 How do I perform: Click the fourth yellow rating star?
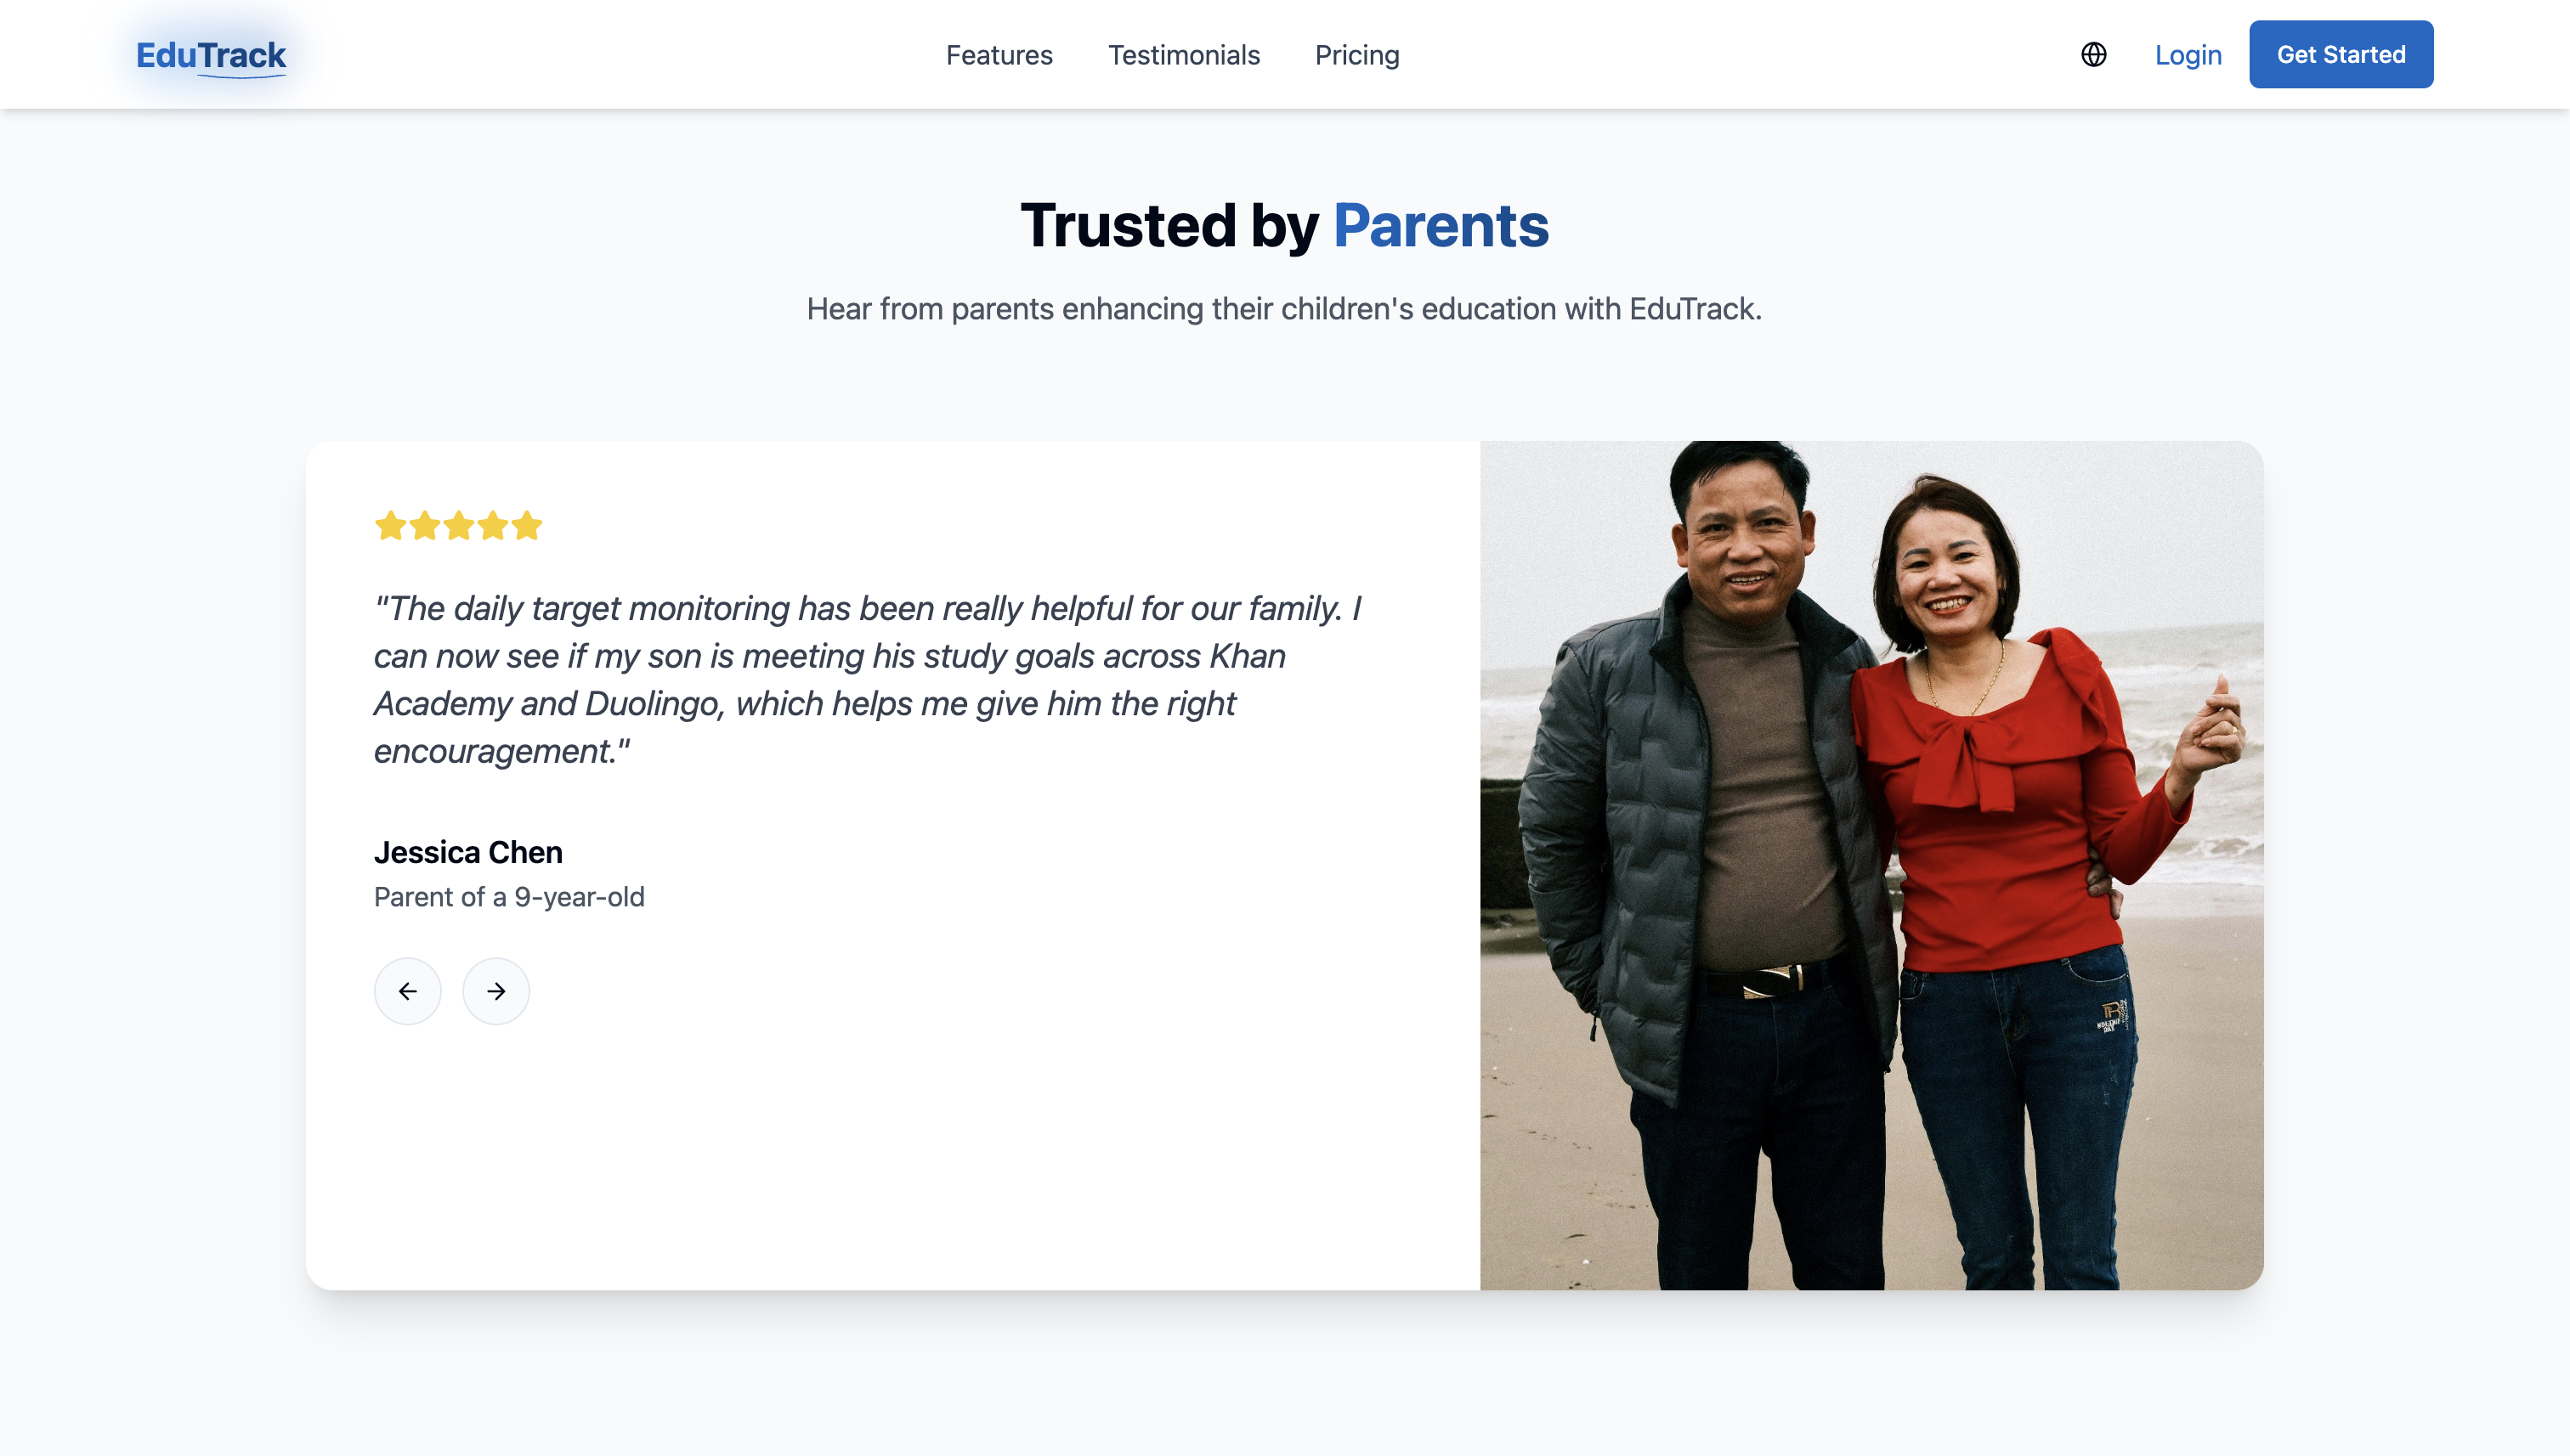[492, 525]
